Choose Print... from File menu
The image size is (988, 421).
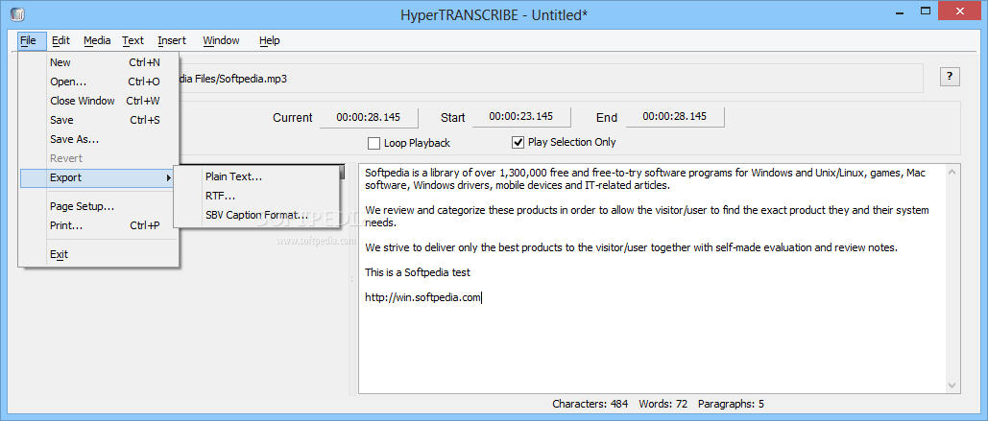[100, 225]
